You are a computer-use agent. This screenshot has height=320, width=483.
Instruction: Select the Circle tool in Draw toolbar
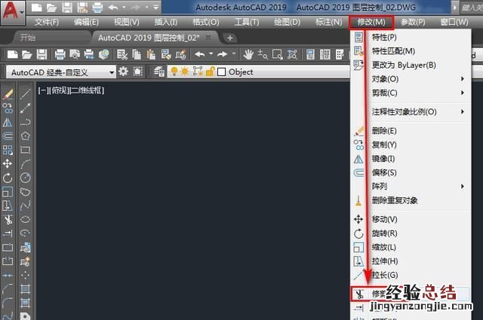25,178
